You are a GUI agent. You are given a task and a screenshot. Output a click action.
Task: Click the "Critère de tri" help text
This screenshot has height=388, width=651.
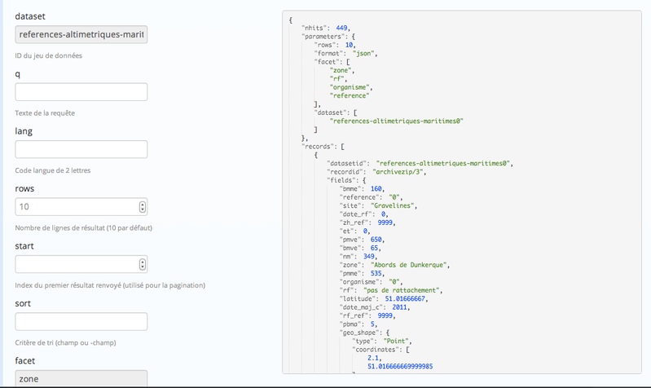click(66, 342)
